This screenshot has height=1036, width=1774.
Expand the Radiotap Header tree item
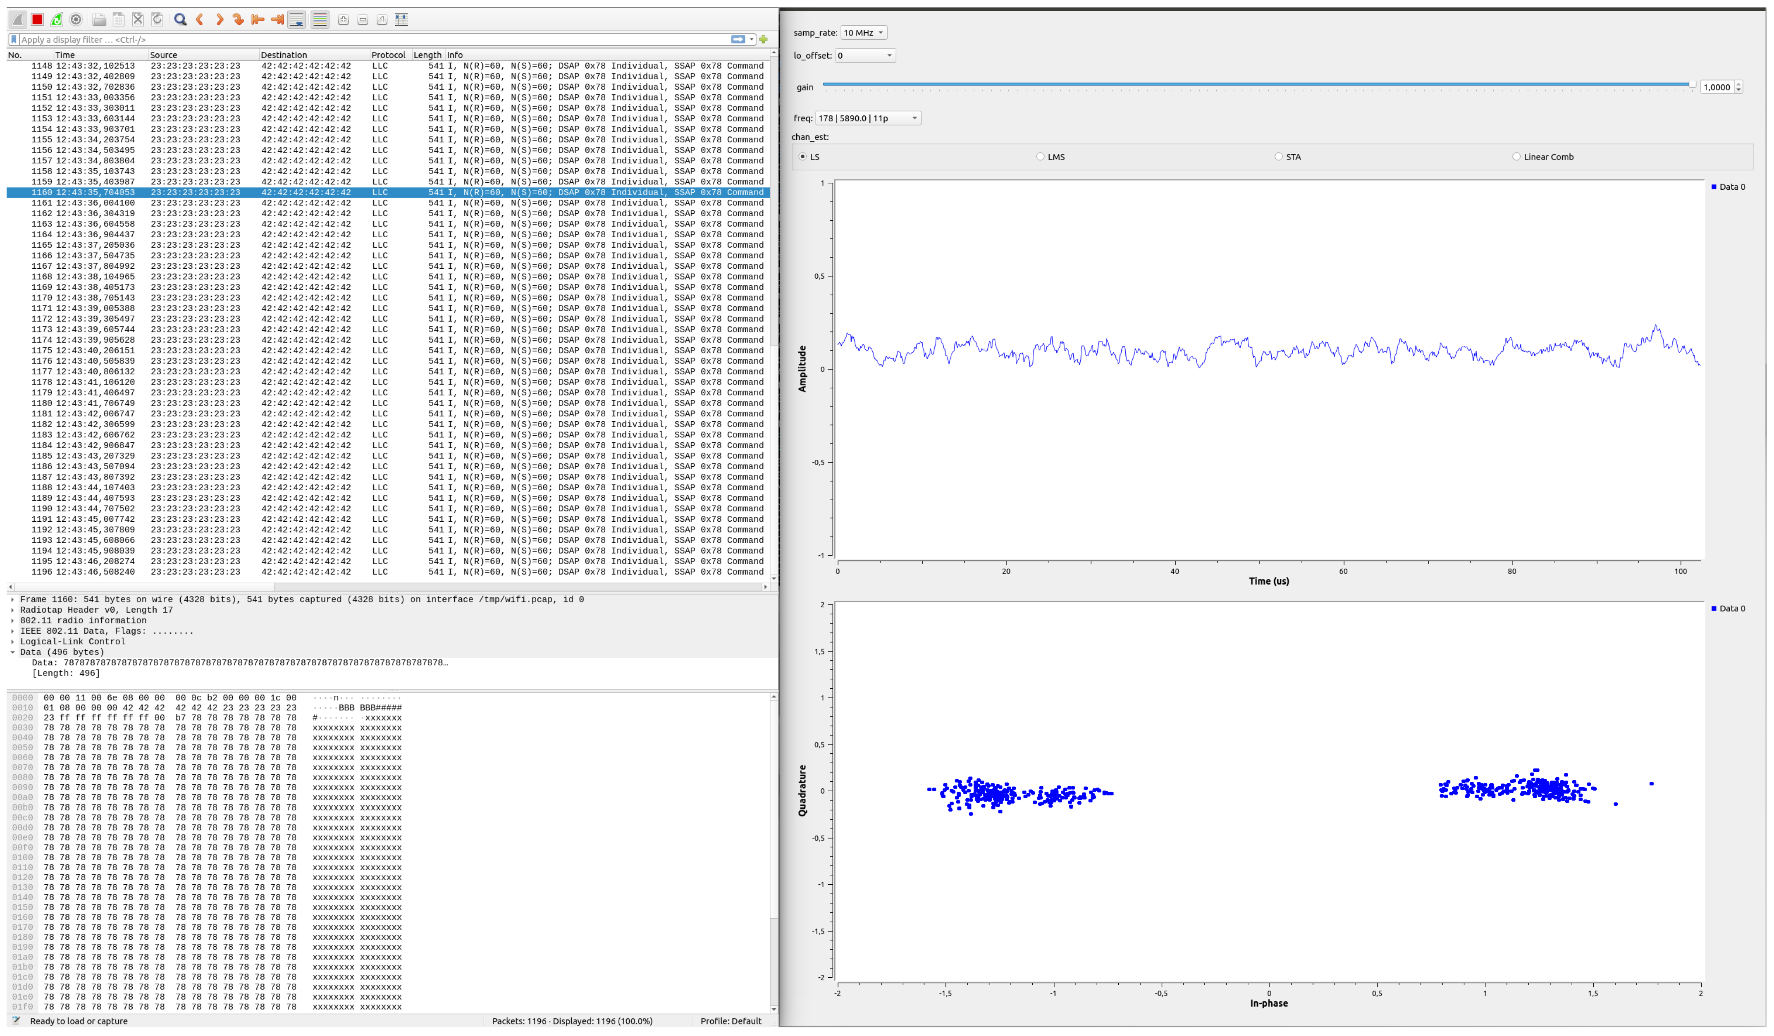point(13,610)
